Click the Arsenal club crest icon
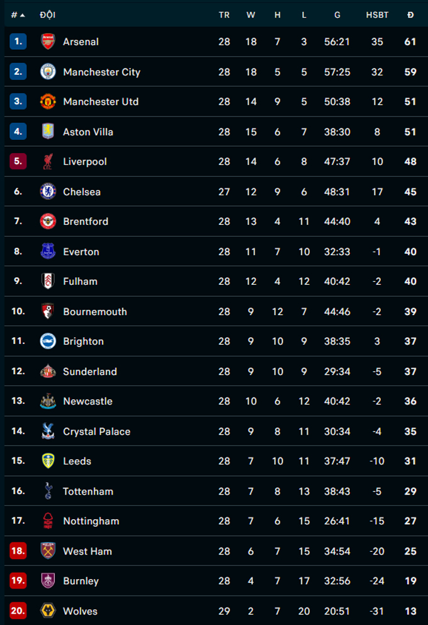428x625 pixels. (48, 42)
